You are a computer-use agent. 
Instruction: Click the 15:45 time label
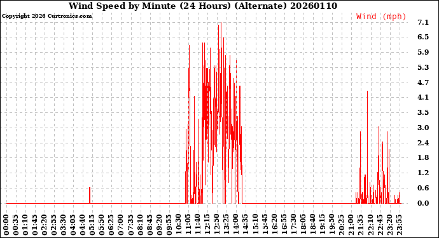pos(265,225)
